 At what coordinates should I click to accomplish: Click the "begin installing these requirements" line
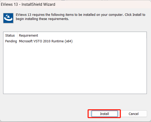tap(42, 19)
